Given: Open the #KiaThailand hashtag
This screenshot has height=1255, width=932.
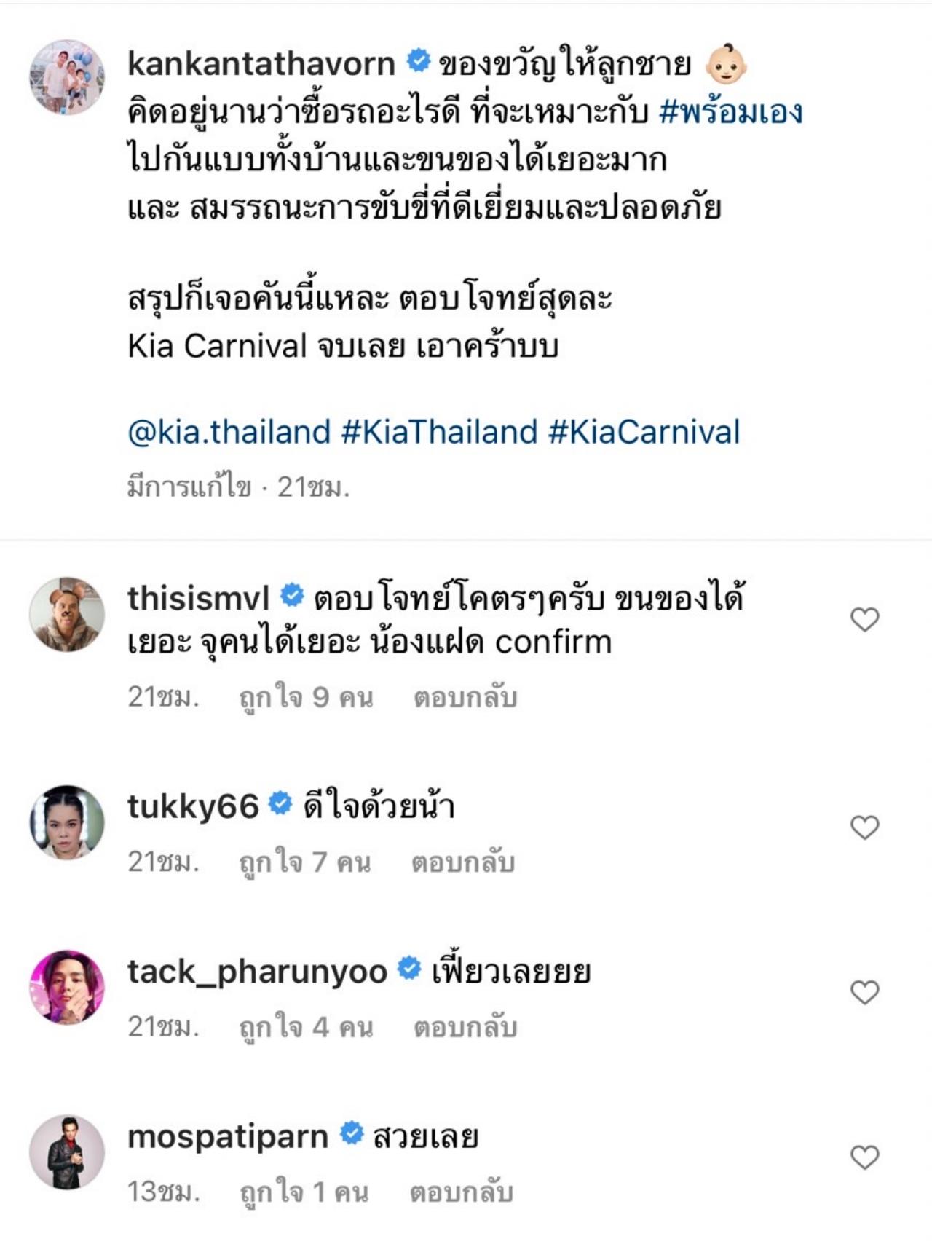Looking at the screenshot, I should pos(439,432).
